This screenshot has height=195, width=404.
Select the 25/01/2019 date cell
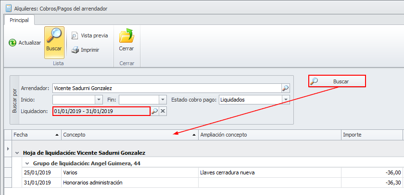41,172
